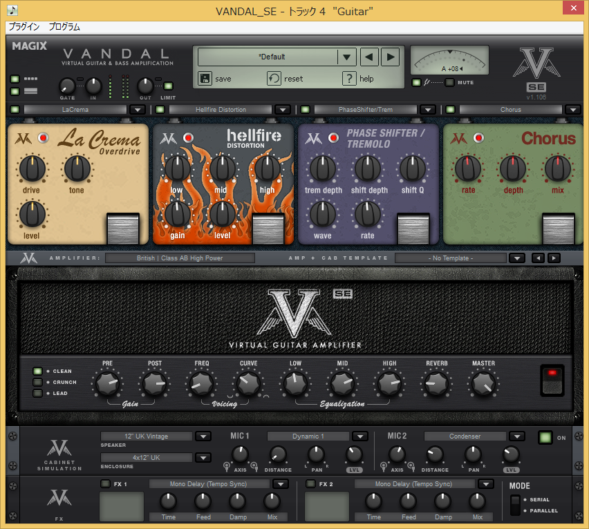Click Phase Shifter pedal red LED
Viewport: 589px width, 529px height.
tap(333, 137)
